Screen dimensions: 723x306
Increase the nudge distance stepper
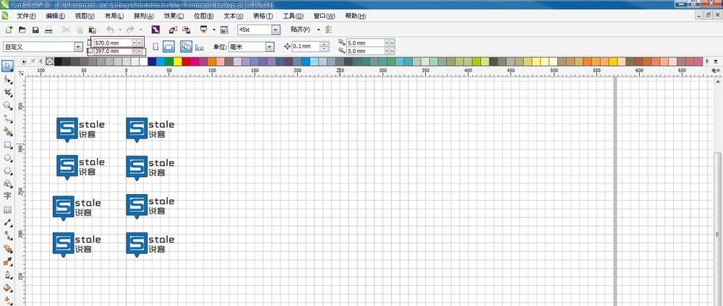click(324, 44)
